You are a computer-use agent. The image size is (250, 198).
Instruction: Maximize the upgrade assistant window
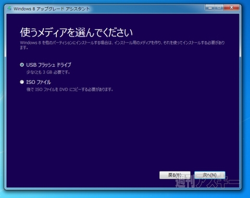click(219, 8)
